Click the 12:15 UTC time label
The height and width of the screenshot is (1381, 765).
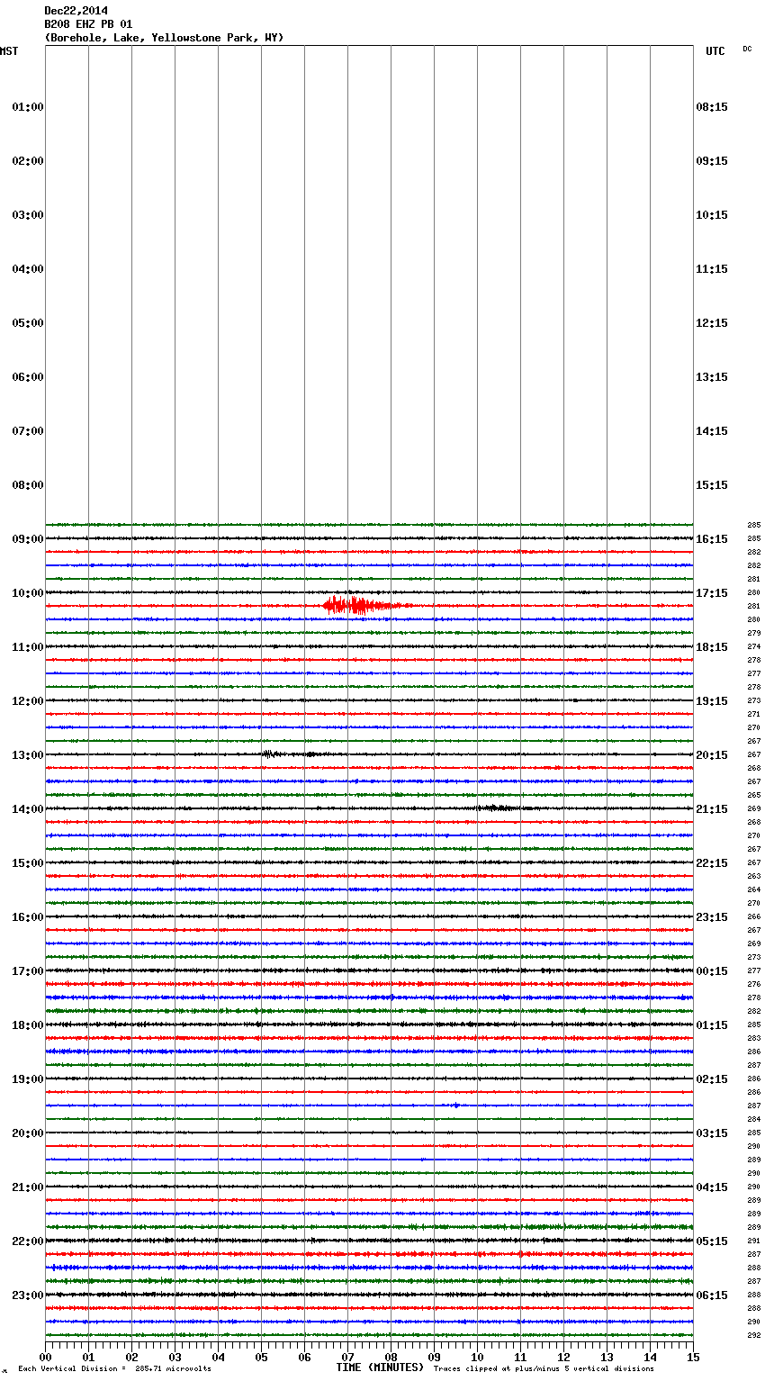coord(712,323)
